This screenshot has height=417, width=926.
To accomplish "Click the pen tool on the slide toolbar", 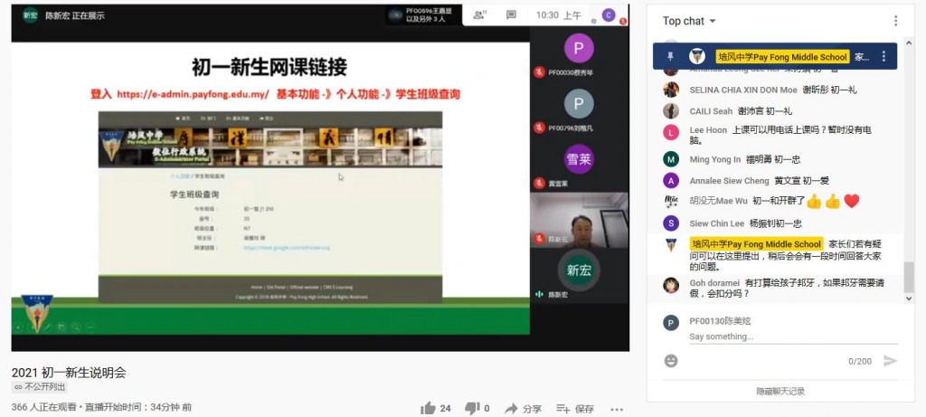I will 47,327.
